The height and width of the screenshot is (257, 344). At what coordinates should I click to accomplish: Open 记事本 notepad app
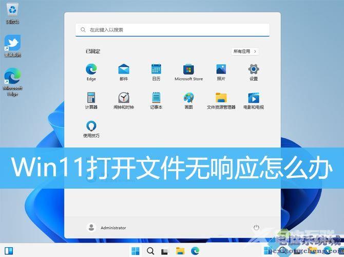[x=156, y=101]
